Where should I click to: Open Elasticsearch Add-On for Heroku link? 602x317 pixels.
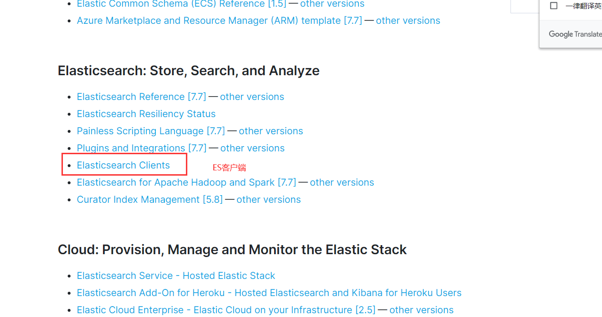[269, 293]
